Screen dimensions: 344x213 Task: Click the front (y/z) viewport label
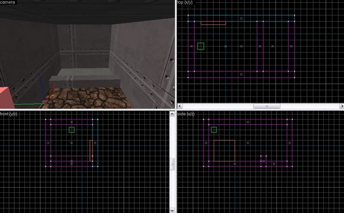click(x=10, y=114)
